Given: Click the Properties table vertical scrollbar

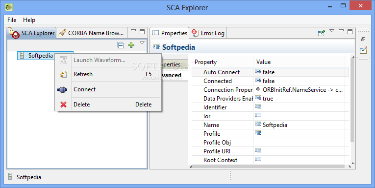Looking at the screenshot, I should (352, 100).
